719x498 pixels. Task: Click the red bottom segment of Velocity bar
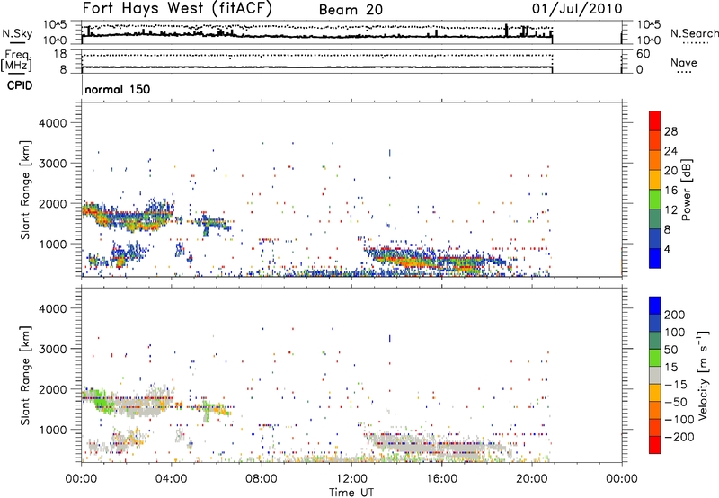coord(655,445)
